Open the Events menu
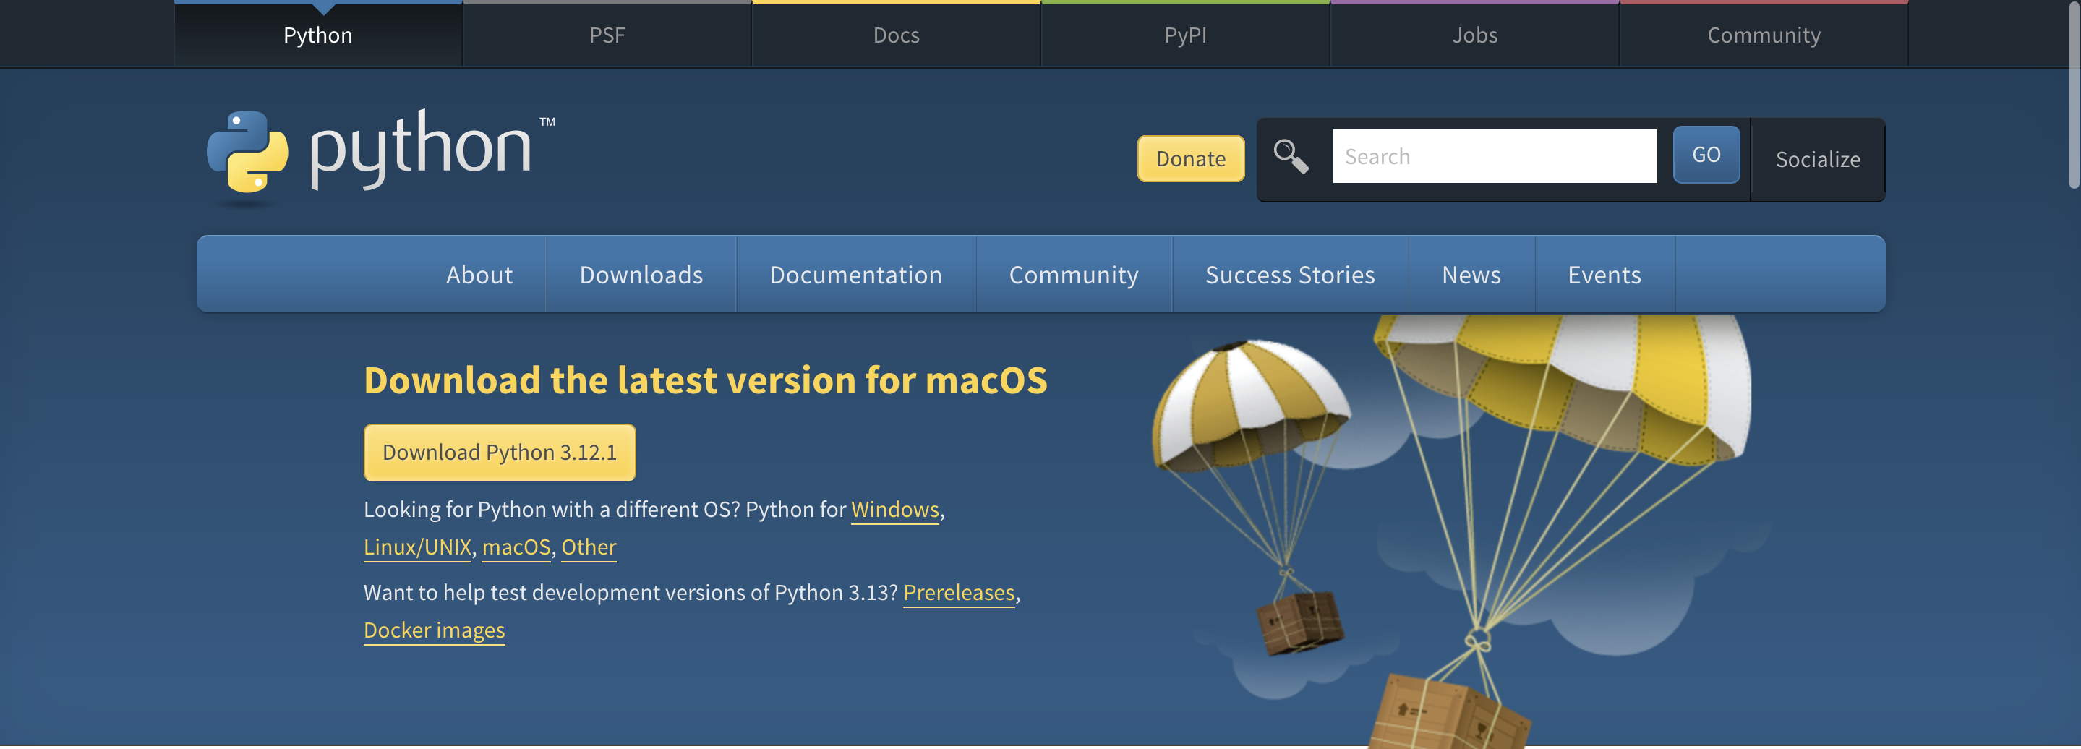2081x749 pixels. 1604,275
